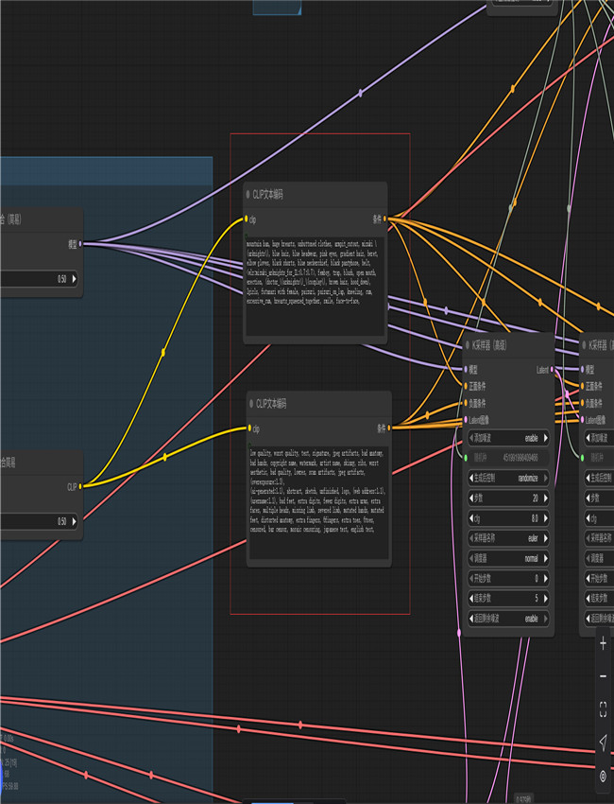Image resolution: width=614 pixels, height=804 pixels.
Task: Click the arrow-shaped select mode icon
Action: [x=603, y=743]
